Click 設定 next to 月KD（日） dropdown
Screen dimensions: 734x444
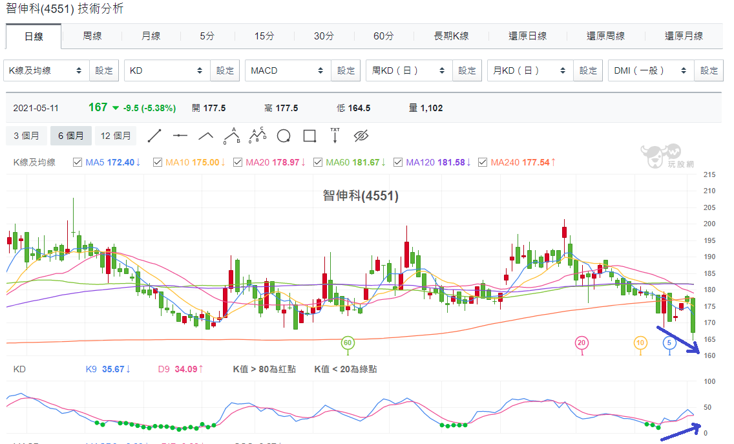click(x=589, y=70)
